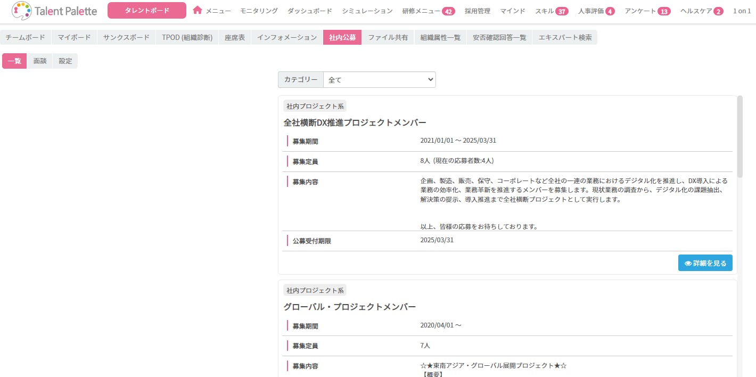Click the Talent Palette logo icon

[21, 11]
